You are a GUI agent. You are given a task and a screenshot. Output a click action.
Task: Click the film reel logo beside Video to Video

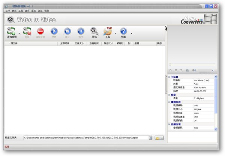pos(11,19)
